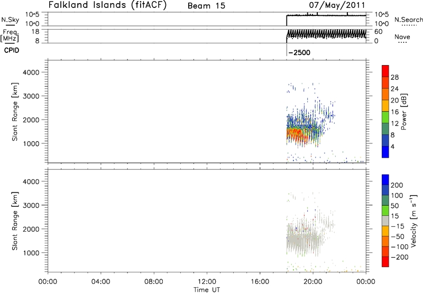Click the 'Falkland Islands (fitACF)' title
Screen dimensions: 423x293
point(107,5)
